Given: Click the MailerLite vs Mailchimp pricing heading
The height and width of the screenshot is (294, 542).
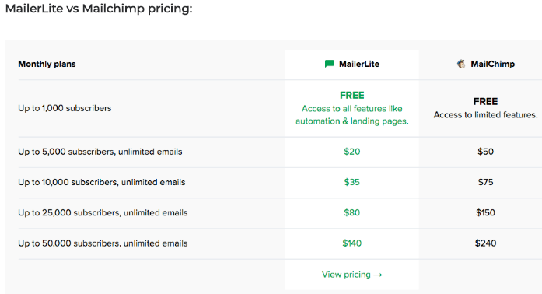Looking at the screenshot, I should [x=99, y=9].
